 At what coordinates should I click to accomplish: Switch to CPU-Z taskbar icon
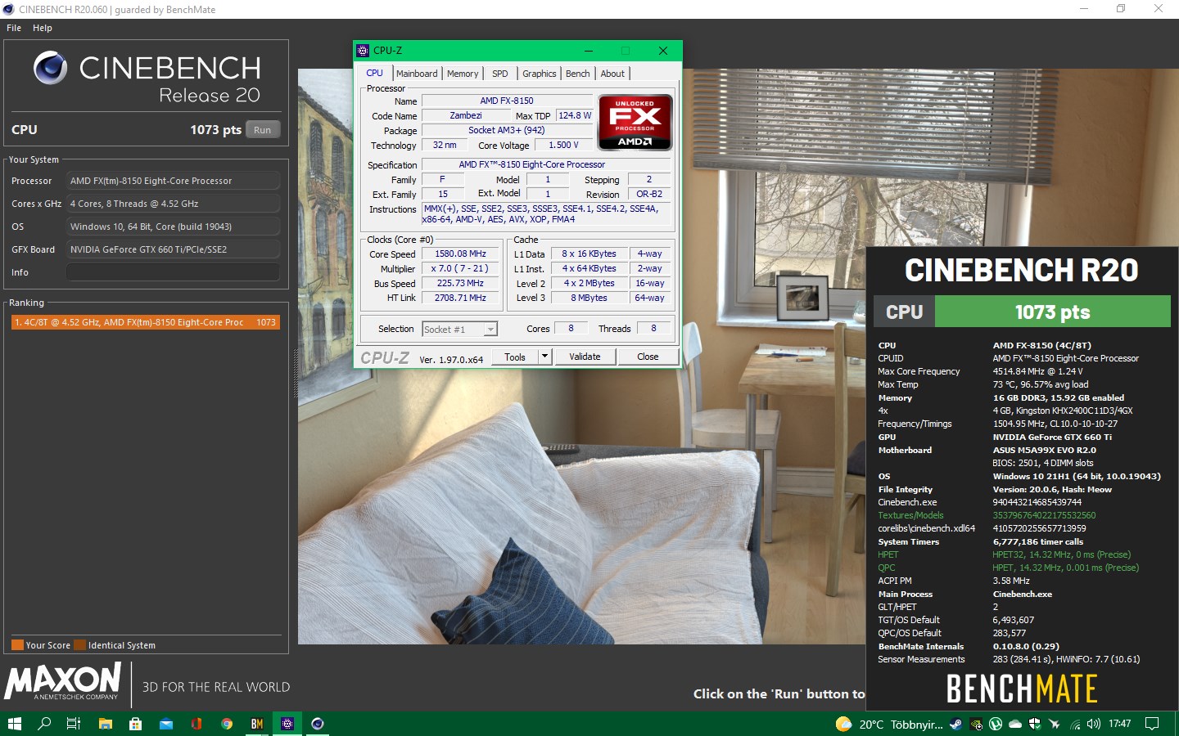287,724
